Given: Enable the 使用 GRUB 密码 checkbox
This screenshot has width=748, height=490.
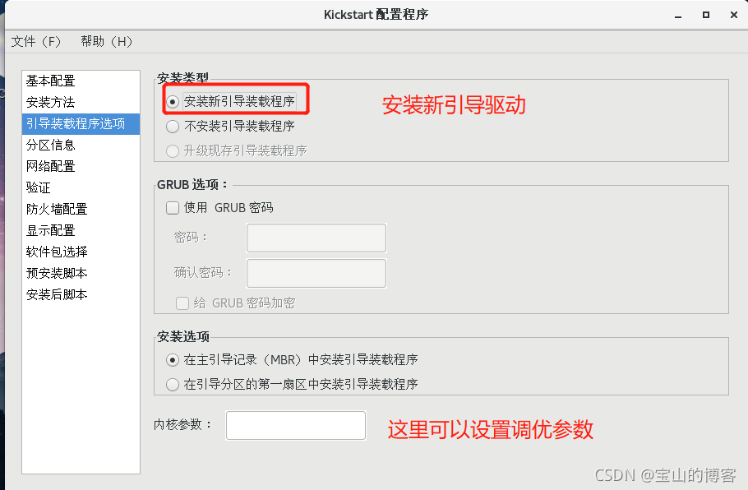Looking at the screenshot, I should tap(173, 208).
